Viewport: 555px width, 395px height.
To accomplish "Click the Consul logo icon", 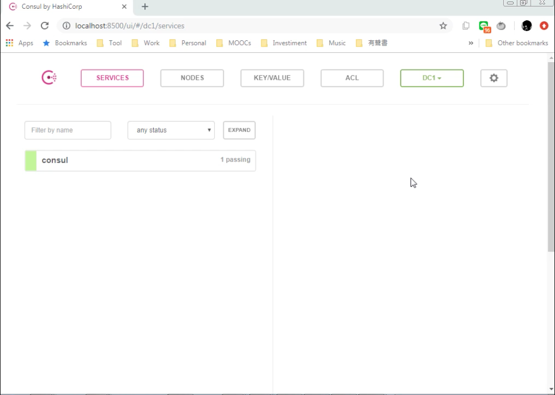I will 49,78.
